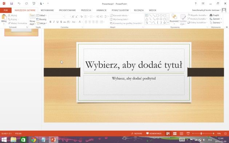This screenshot has height=143, width=229.
Task: Open Wyrównaj tekst alignment dropdown
Action: (x=120, y=19)
